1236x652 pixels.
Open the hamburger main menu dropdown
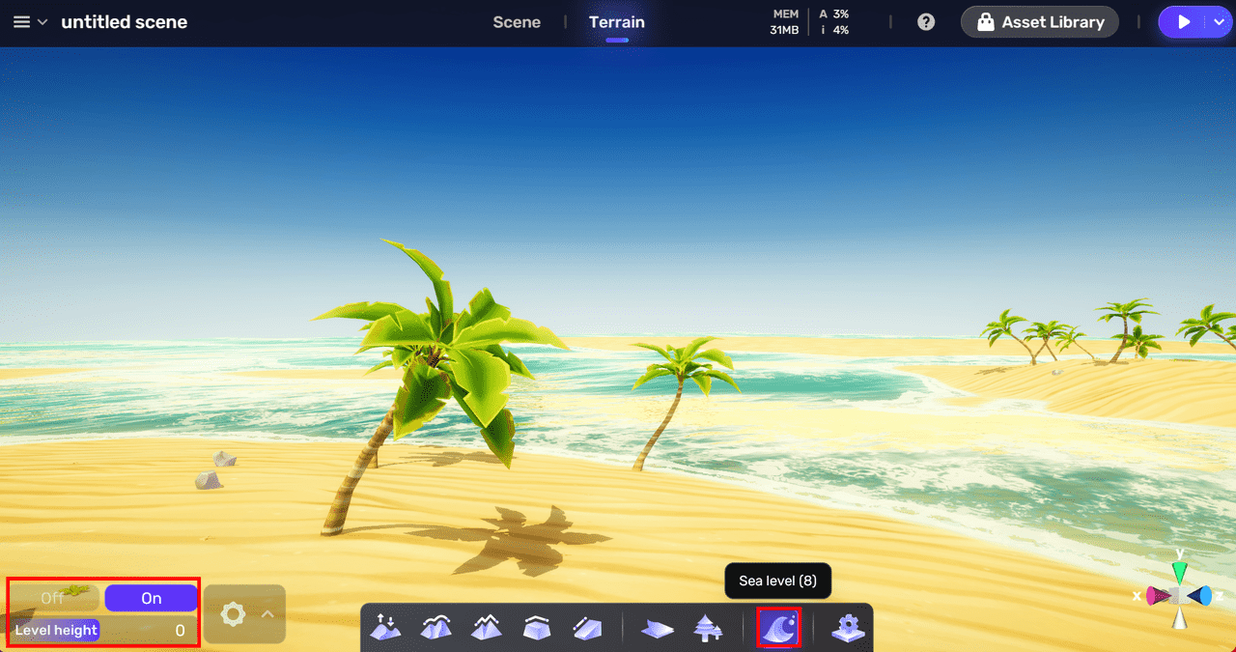point(29,22)
